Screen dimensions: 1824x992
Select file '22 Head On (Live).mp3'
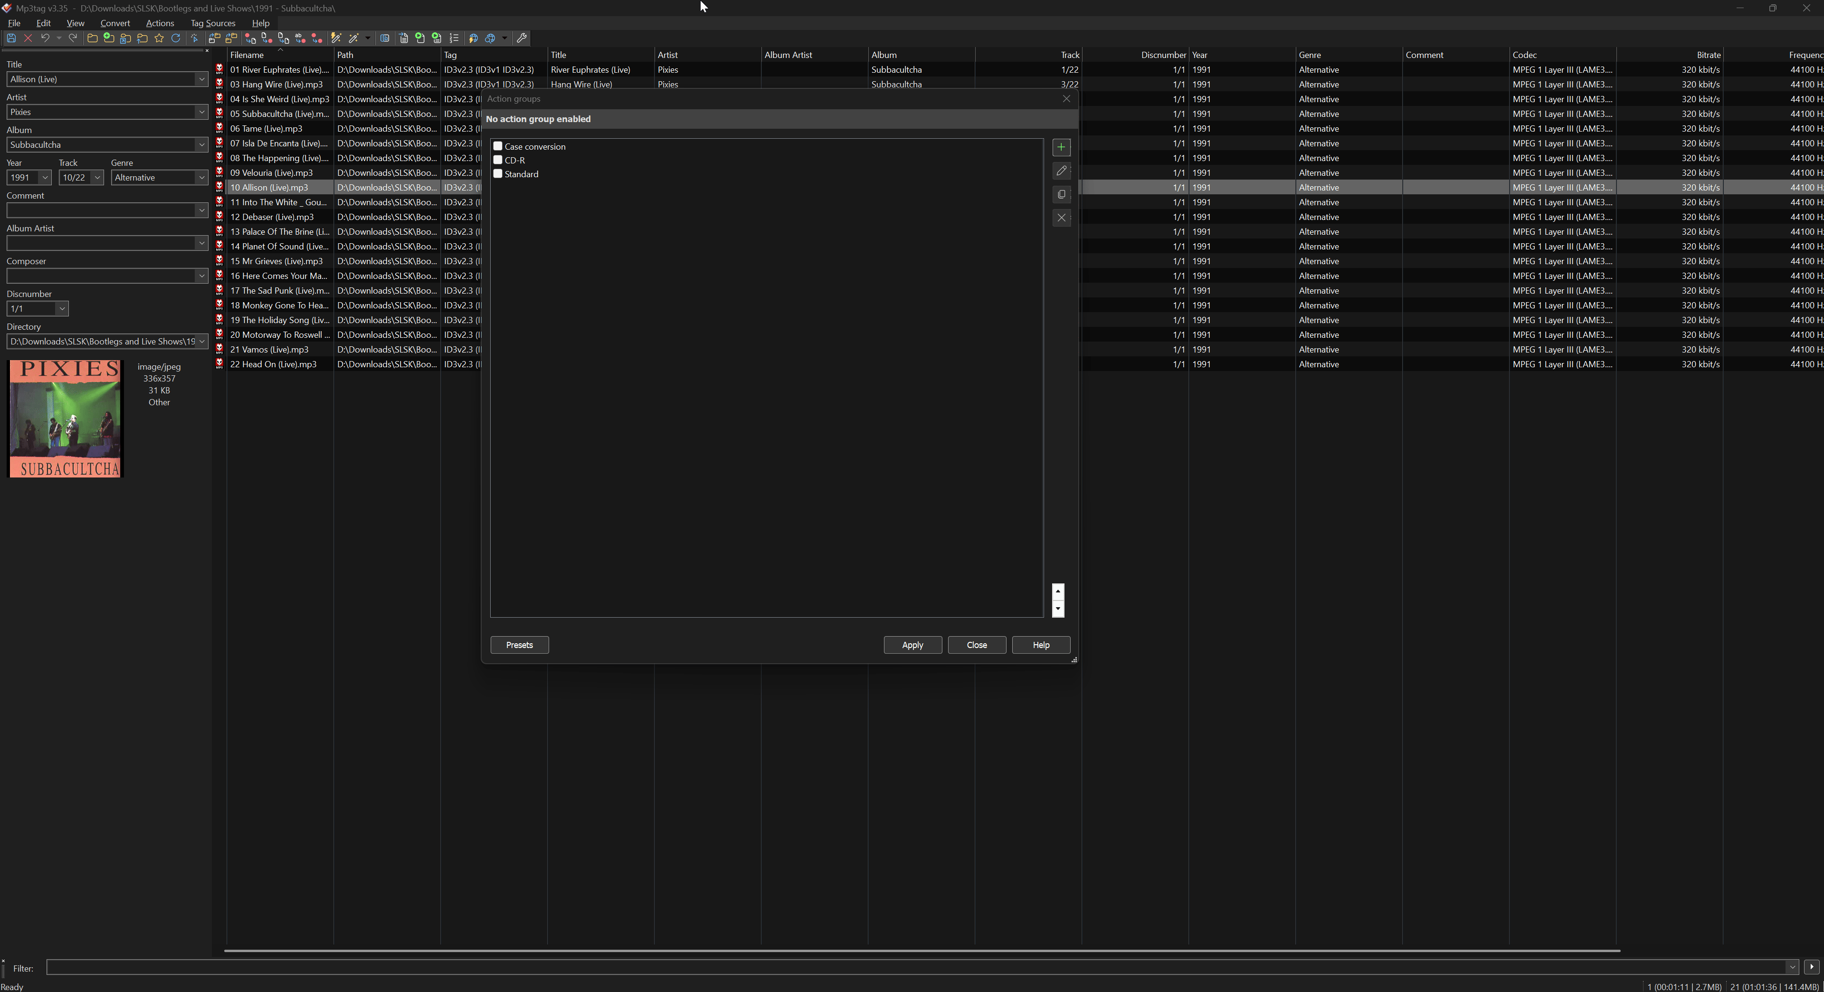(273, 365)
